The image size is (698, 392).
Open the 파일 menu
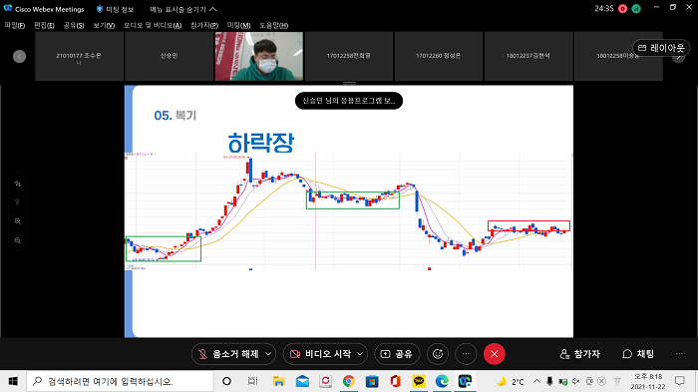coord(15,25)
